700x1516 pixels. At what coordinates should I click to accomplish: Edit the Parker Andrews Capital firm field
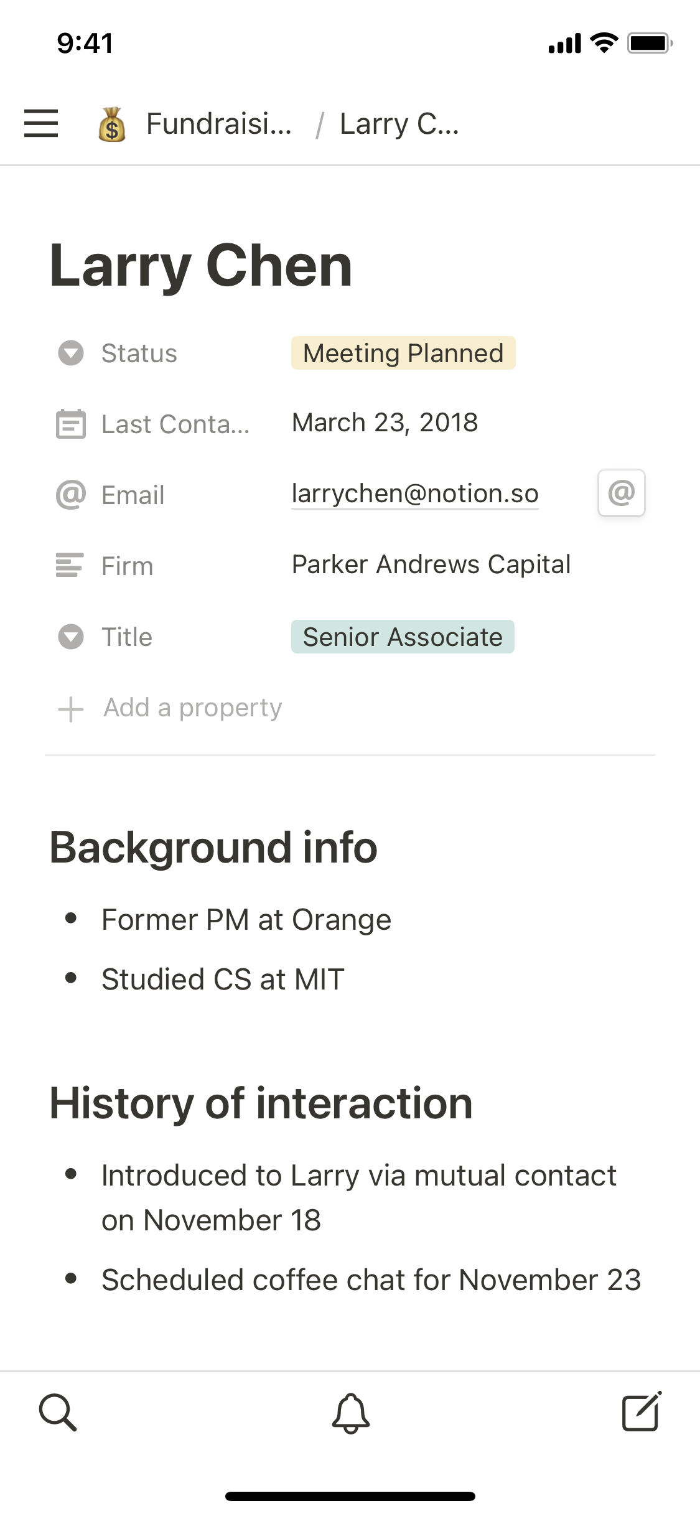pos(431,564)
